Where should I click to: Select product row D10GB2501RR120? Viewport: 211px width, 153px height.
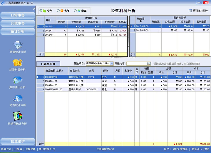coord(123,89)
